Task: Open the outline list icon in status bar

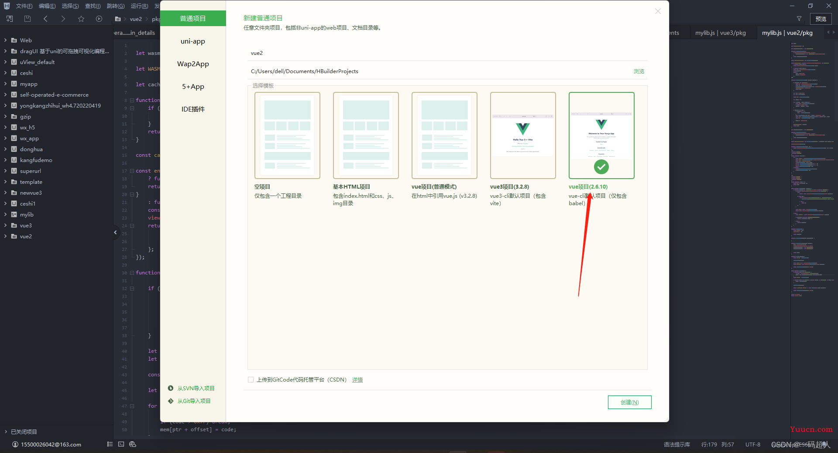Action: click(110, 444)
